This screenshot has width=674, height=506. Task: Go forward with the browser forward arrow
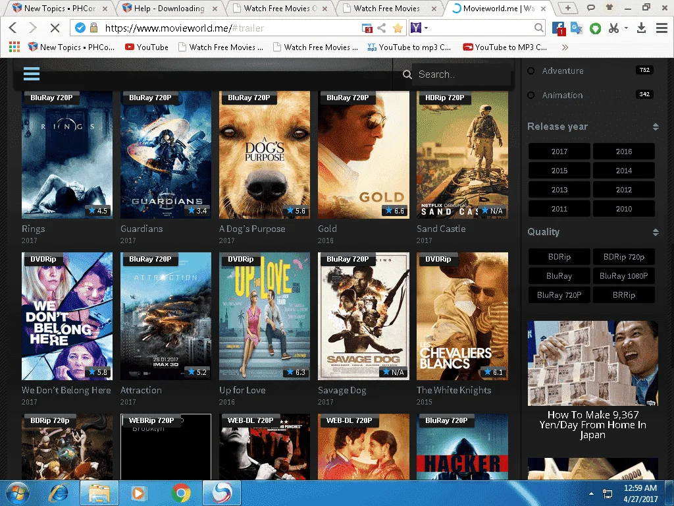33,28
